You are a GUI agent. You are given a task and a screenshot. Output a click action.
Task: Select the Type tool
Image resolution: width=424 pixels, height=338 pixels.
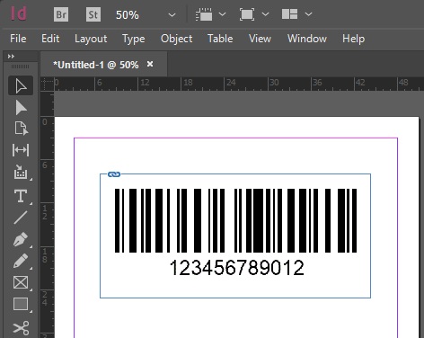point(21,196)
